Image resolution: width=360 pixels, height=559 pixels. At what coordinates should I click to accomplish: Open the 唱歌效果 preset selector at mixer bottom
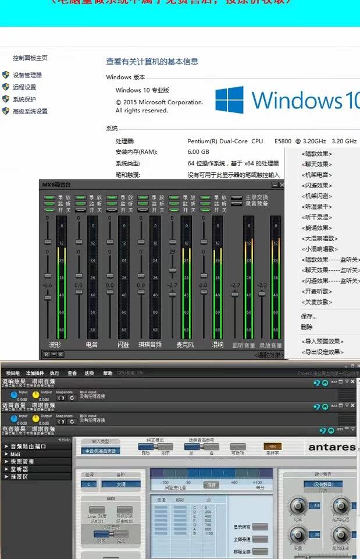click(x=269, y=355)
